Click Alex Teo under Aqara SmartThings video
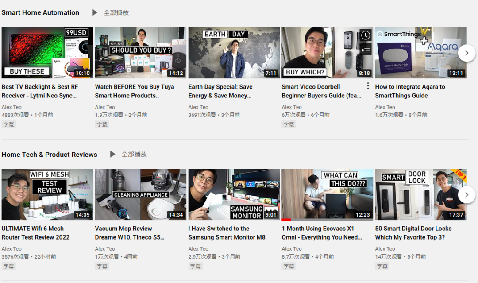 (385, 107)
